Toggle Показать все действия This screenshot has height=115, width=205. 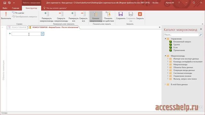coord(108,17)
